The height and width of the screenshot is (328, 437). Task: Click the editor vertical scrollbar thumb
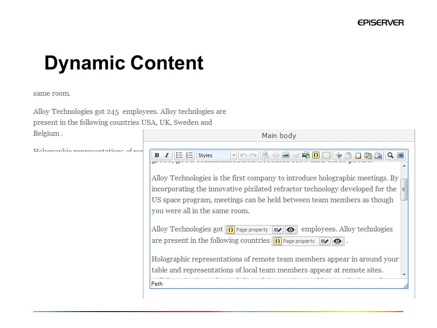point(404,190)
